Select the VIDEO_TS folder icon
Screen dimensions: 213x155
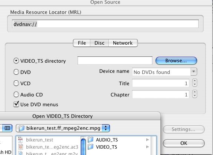tap(91, 147)
